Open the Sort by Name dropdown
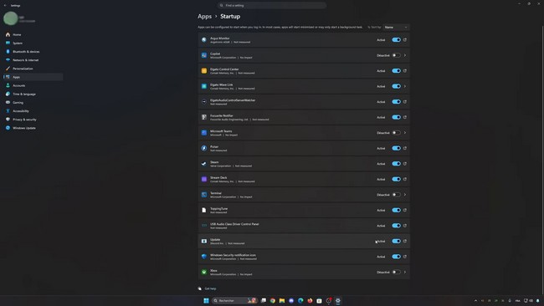 point(396,27)
